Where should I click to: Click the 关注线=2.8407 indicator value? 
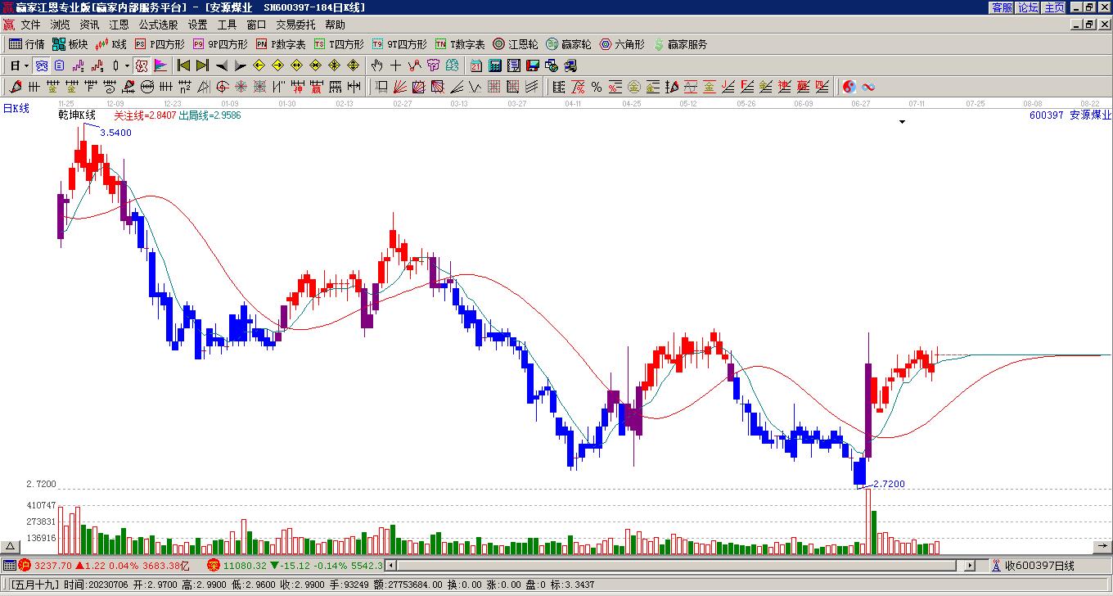tap(145, 115)
